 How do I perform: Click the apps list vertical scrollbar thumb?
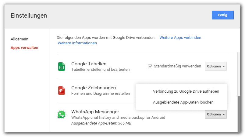tap(239, 114)
